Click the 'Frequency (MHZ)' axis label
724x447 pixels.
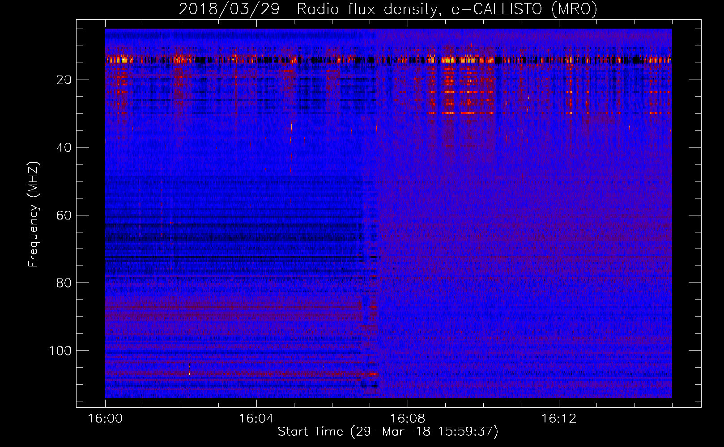(x=34, y=215)
